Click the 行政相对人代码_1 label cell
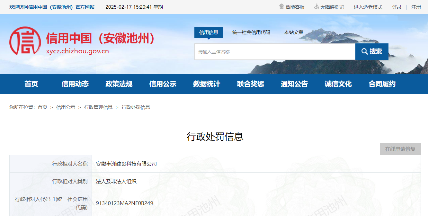The width and height of the screenshot is (428, 216). click(x=50, y=203)
